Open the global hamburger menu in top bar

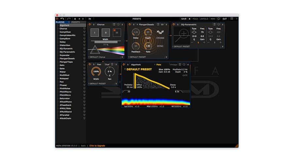(232, 19)
